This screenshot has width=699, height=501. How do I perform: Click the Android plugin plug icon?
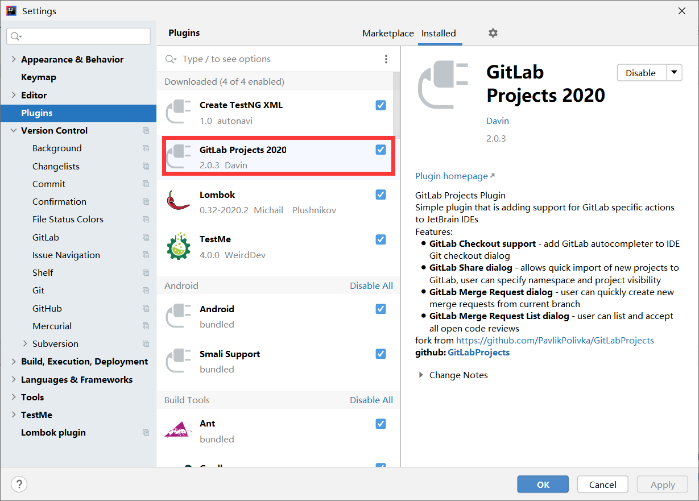coord(178,316)
